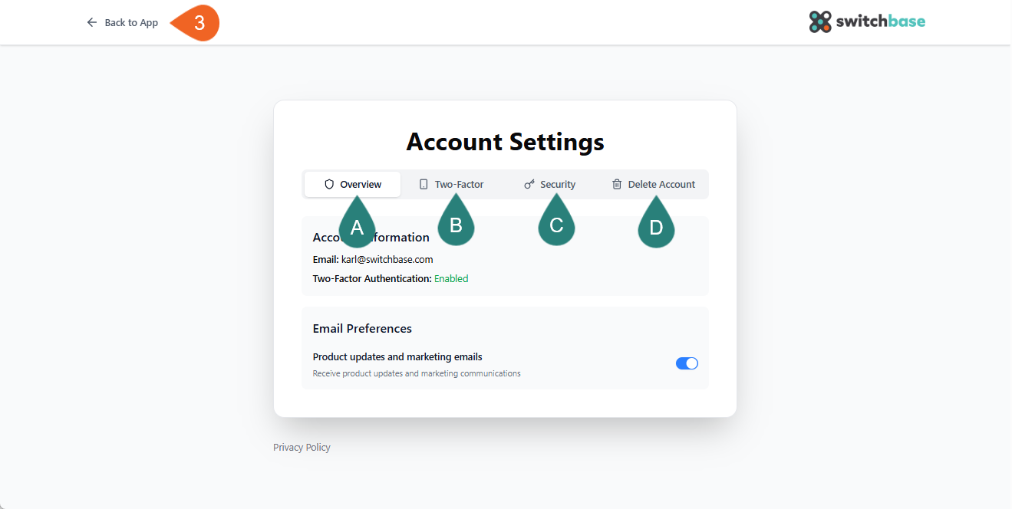Click the trash icon beside Delete Account
Viewport: 1012px width, 509px height.
point(617,184)
